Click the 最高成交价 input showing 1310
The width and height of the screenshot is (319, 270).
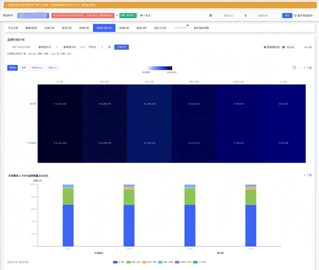tap(82, 47)
